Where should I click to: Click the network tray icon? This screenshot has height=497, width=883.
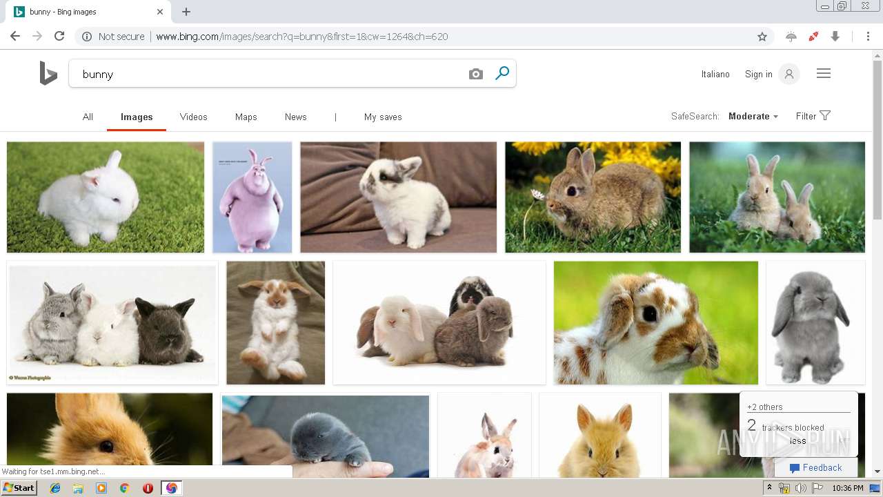784,488
